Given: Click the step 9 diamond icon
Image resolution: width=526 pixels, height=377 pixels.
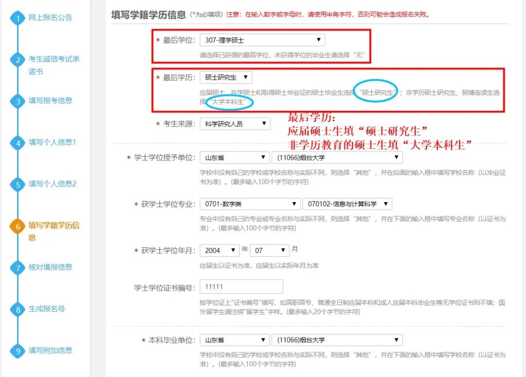Looking at the screenshot, I should tap(18, 351).
